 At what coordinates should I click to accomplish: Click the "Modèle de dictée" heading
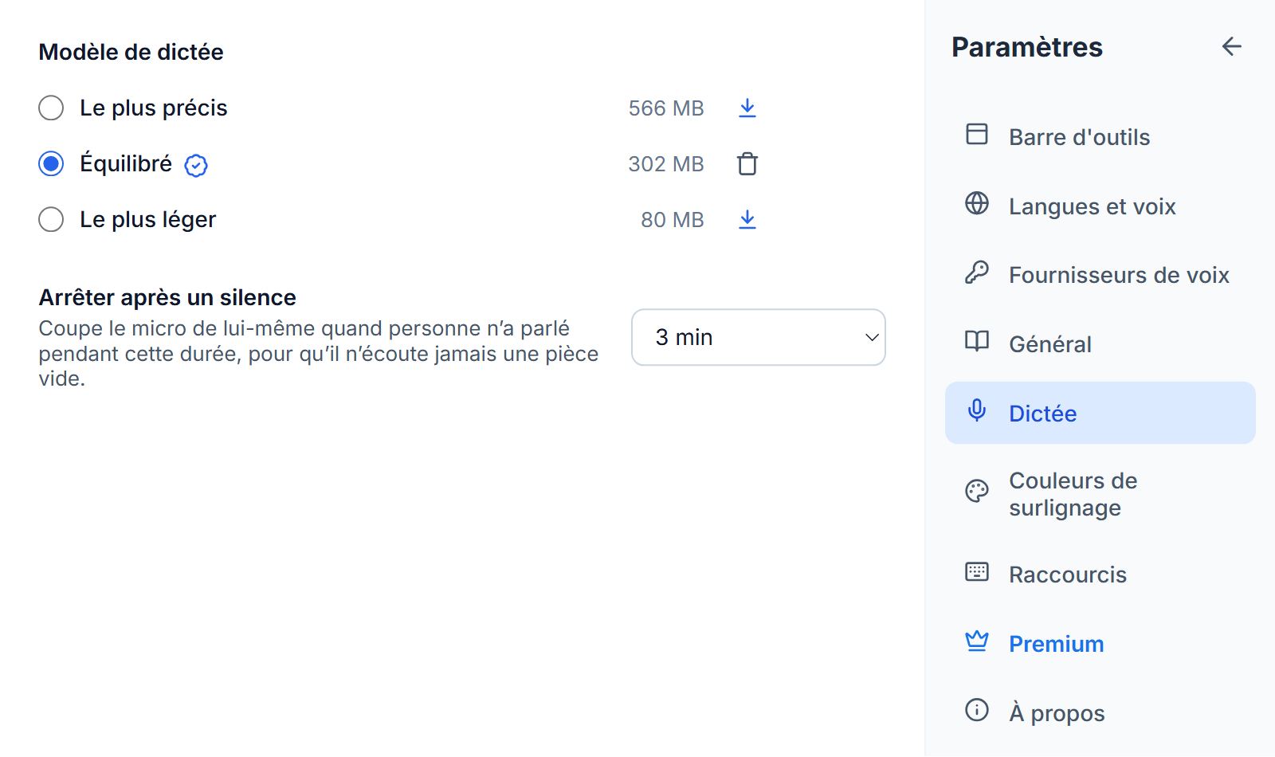pyautogui.click(x=131, y=52)
